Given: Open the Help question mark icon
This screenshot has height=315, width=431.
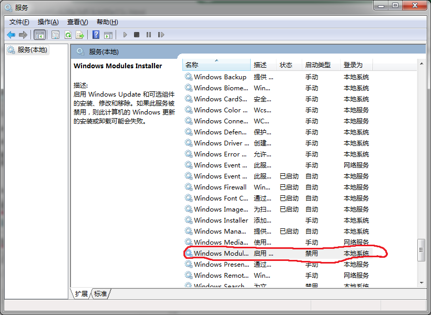Looking at the screenshot, I should (x=96, y=35).
